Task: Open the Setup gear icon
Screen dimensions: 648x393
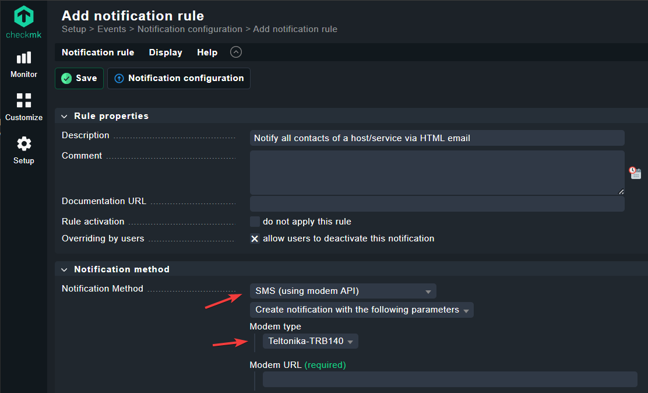Action: [24, 144]
